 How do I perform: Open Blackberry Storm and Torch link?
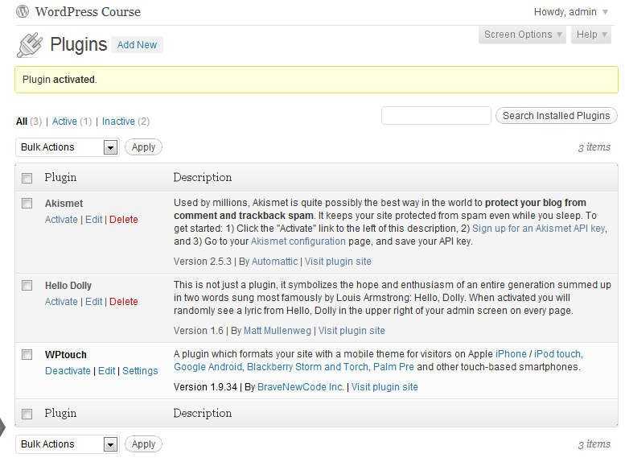coord(307,367)
